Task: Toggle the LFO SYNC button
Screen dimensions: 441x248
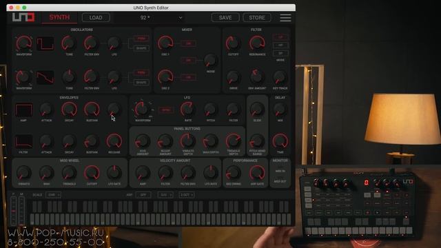Action: tap(165, 110)
